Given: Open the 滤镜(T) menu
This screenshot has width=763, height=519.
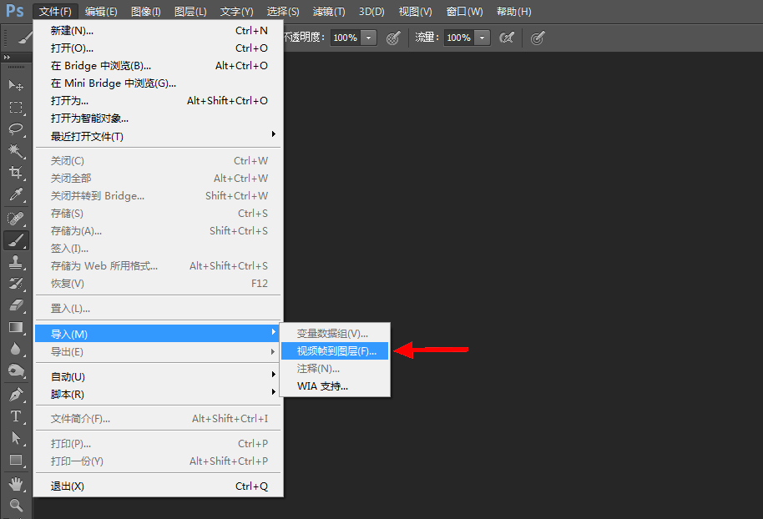Looking at the screenshot, I should [x=328, y=12].
